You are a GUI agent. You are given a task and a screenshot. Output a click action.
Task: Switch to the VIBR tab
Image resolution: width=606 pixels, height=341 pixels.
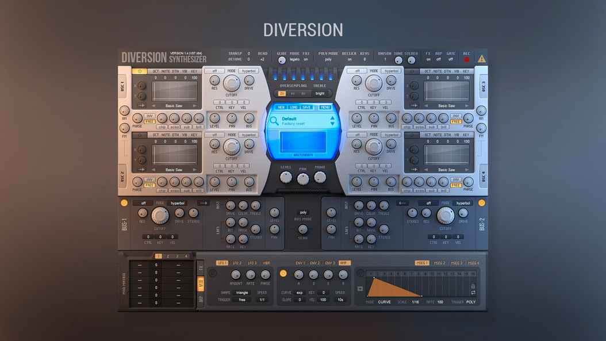pos(266,263)
